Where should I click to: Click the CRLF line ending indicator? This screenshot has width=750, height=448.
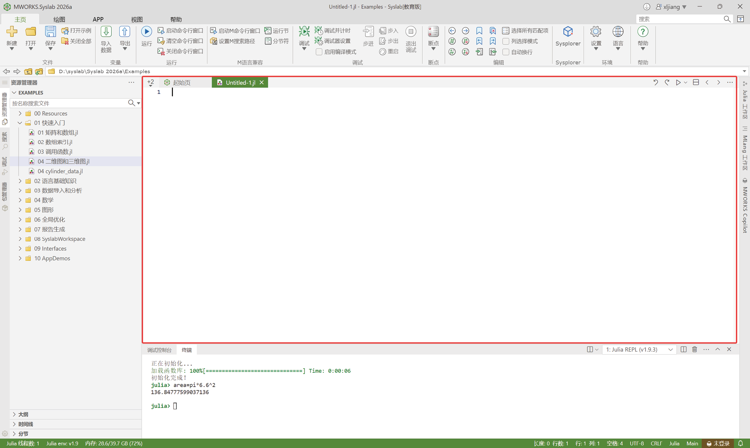coord(656,443)
